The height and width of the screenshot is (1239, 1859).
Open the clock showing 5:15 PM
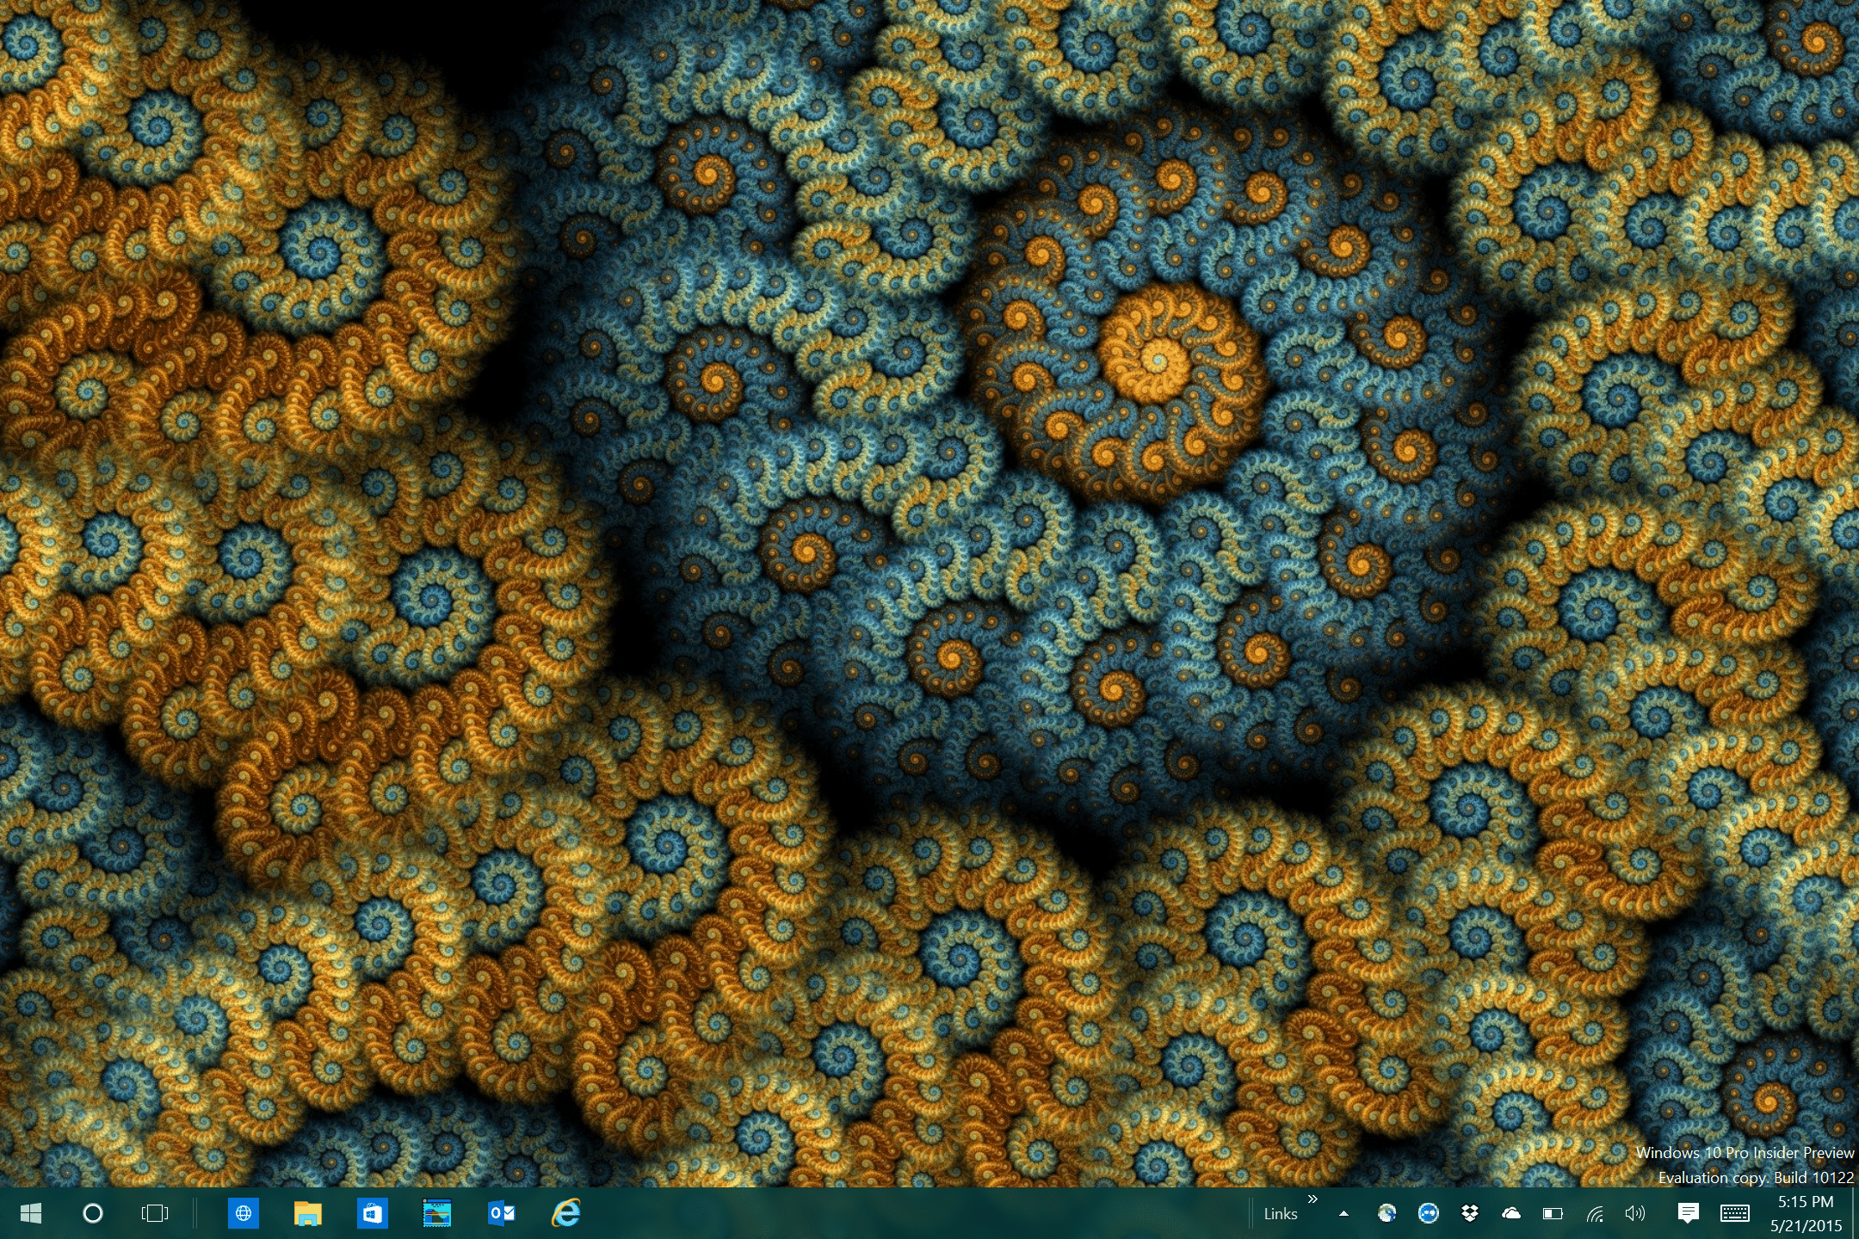coord(1806,1213)
